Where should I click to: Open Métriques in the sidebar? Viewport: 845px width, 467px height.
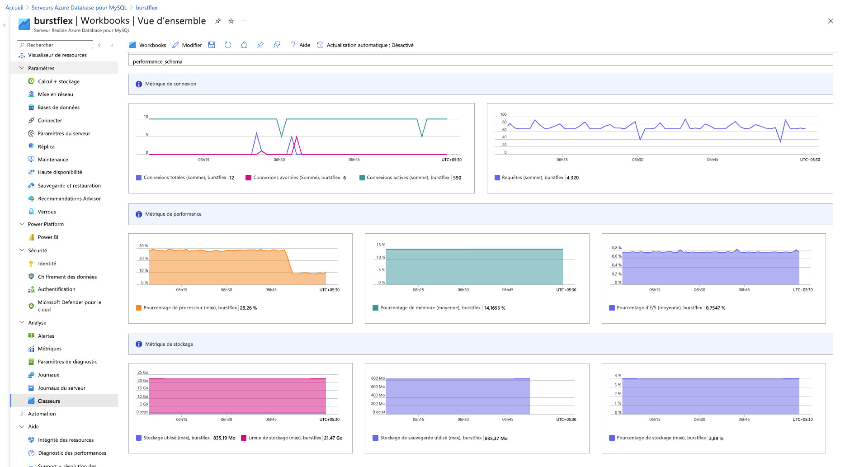[49, 349]
